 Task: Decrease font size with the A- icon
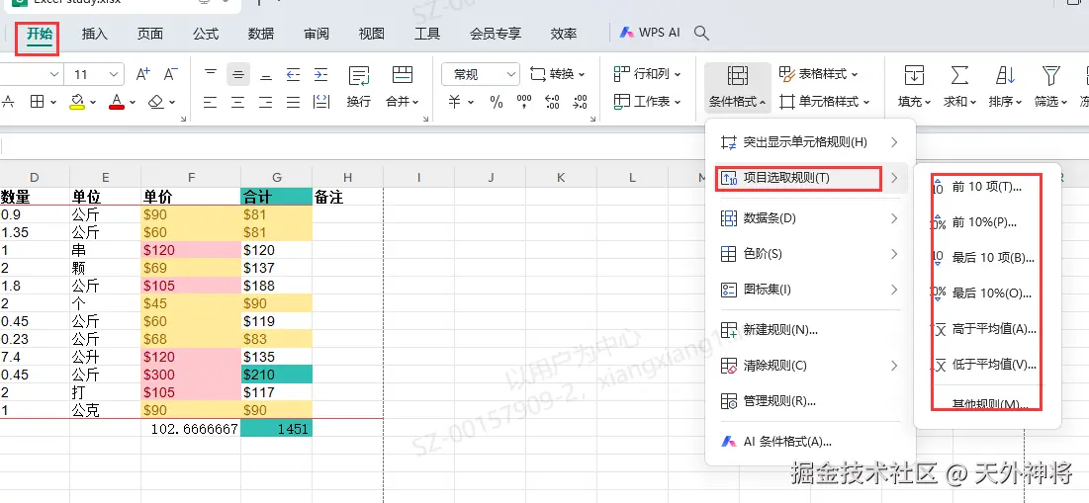tap(171, 74)
